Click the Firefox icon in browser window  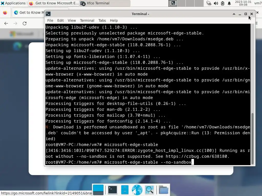5,13
